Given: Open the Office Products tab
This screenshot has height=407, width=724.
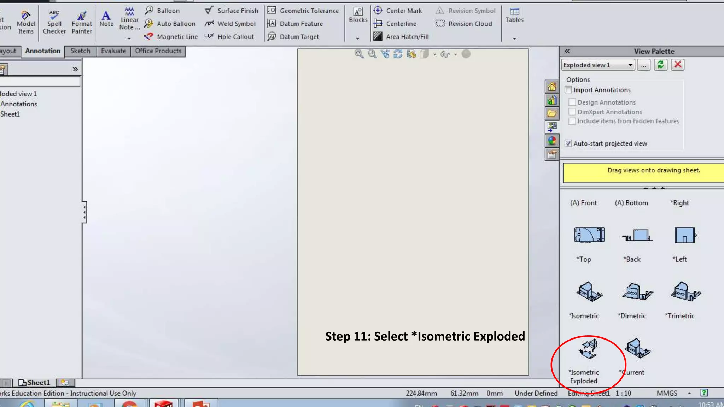Looking at the screenshot, I should (x=158, y=51).
